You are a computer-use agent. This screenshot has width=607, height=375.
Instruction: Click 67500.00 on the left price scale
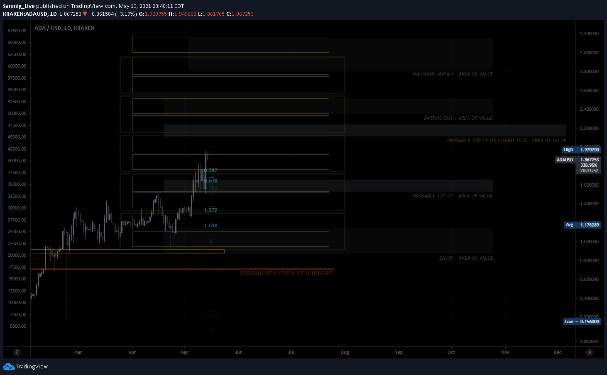coord(17,31)
